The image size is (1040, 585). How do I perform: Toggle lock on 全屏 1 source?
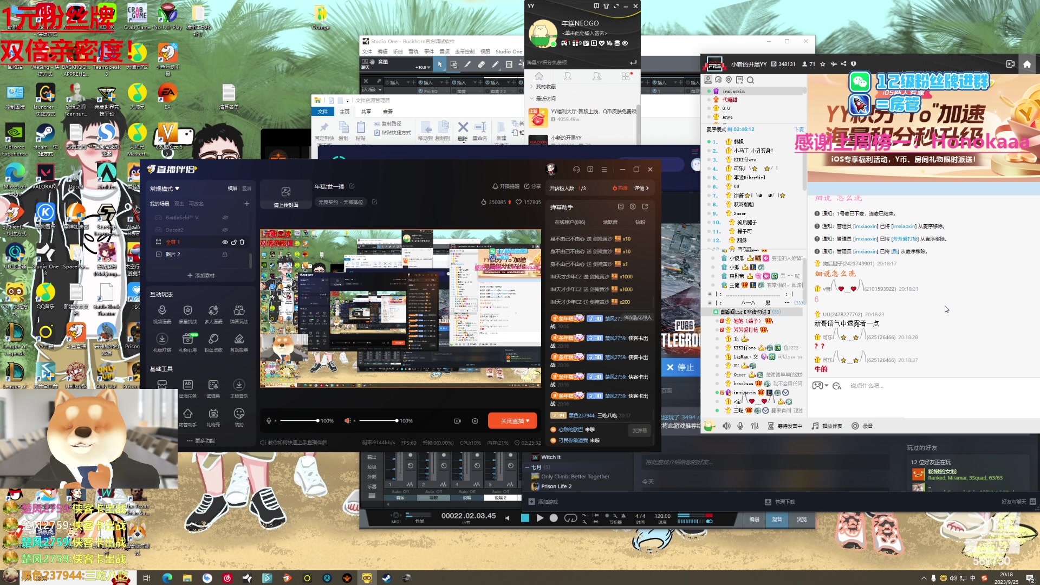[233, 242]
